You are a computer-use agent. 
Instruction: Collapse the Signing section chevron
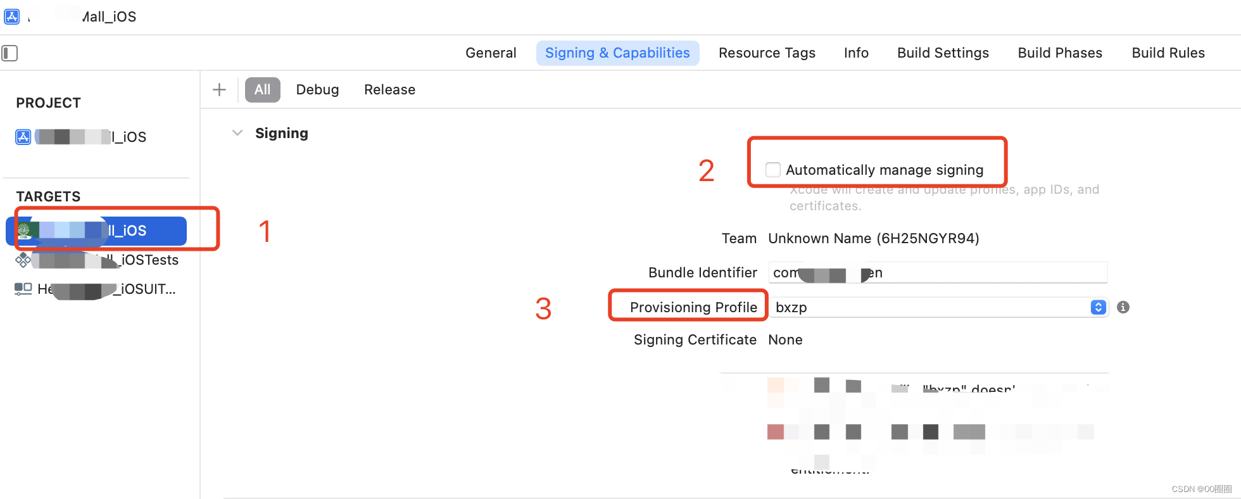(x=237, y=133)
